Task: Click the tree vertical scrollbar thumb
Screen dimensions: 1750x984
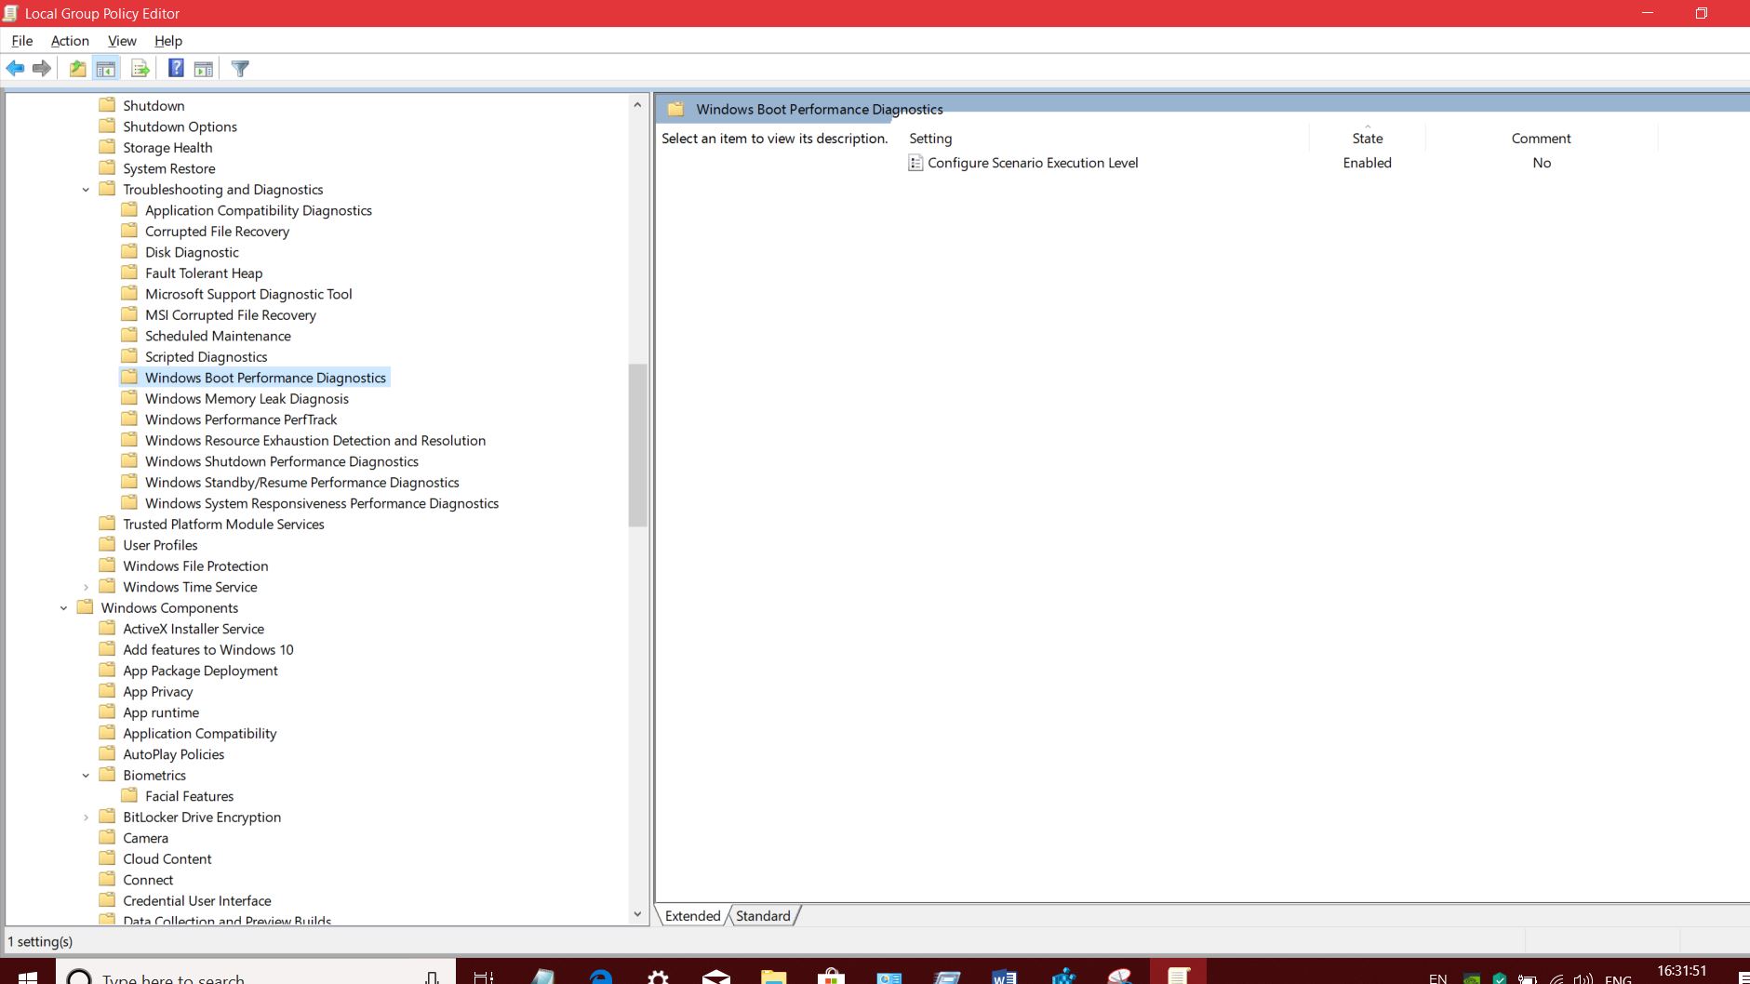Action: [x=637, y=445]
